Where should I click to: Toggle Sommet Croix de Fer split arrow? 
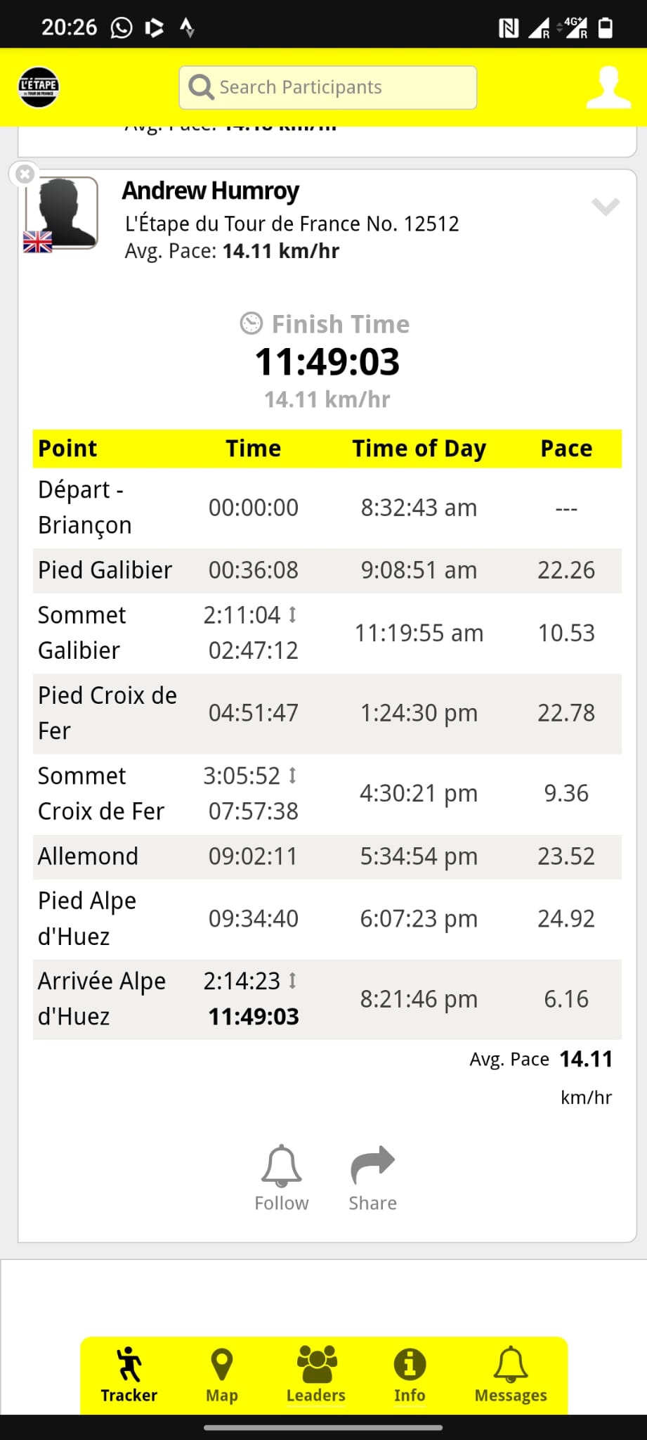point(293,776)
